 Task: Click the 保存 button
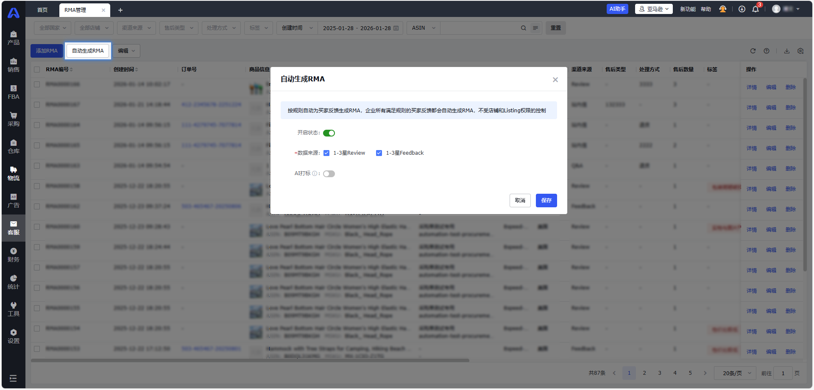coord(546,201)
